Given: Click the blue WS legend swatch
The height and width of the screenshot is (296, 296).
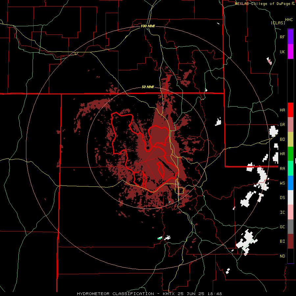Looking at the screenshot, I should click(290, 183).
